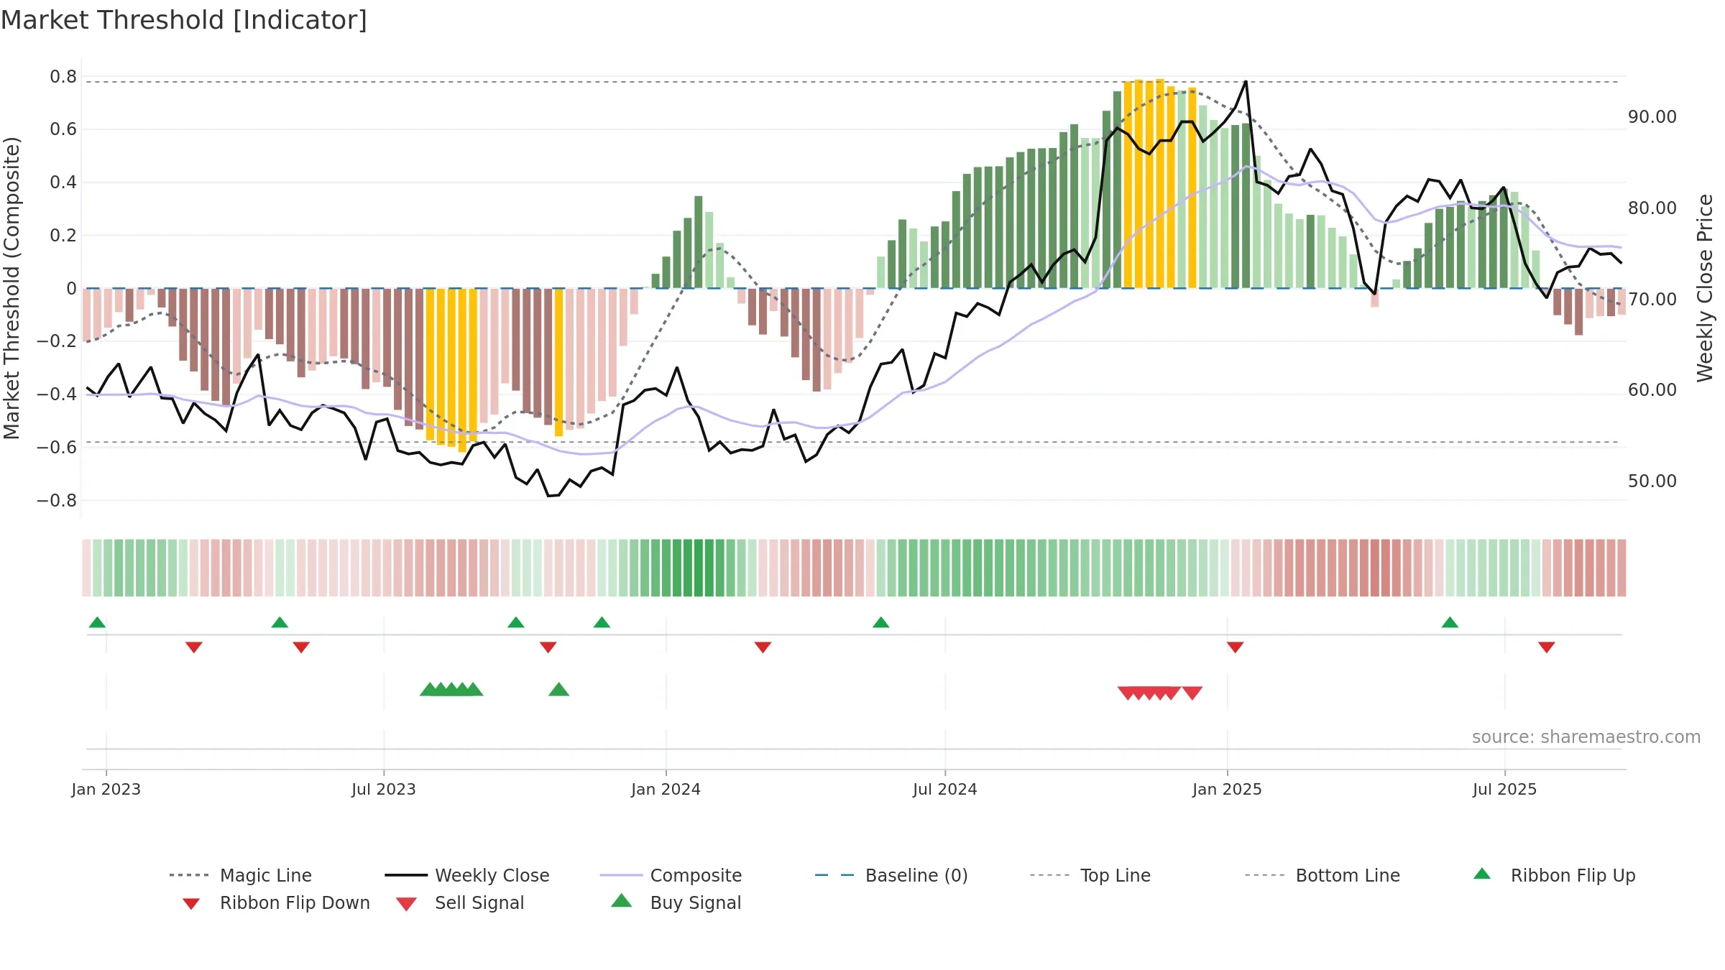Click the 80.00 tick on the right axis
This screenshot has height=970, width=1725.
pyautogui.click(x=1652, y=208)
